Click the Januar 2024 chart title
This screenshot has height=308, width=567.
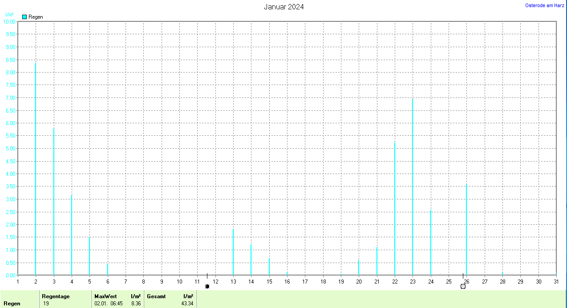pos(284,7)
